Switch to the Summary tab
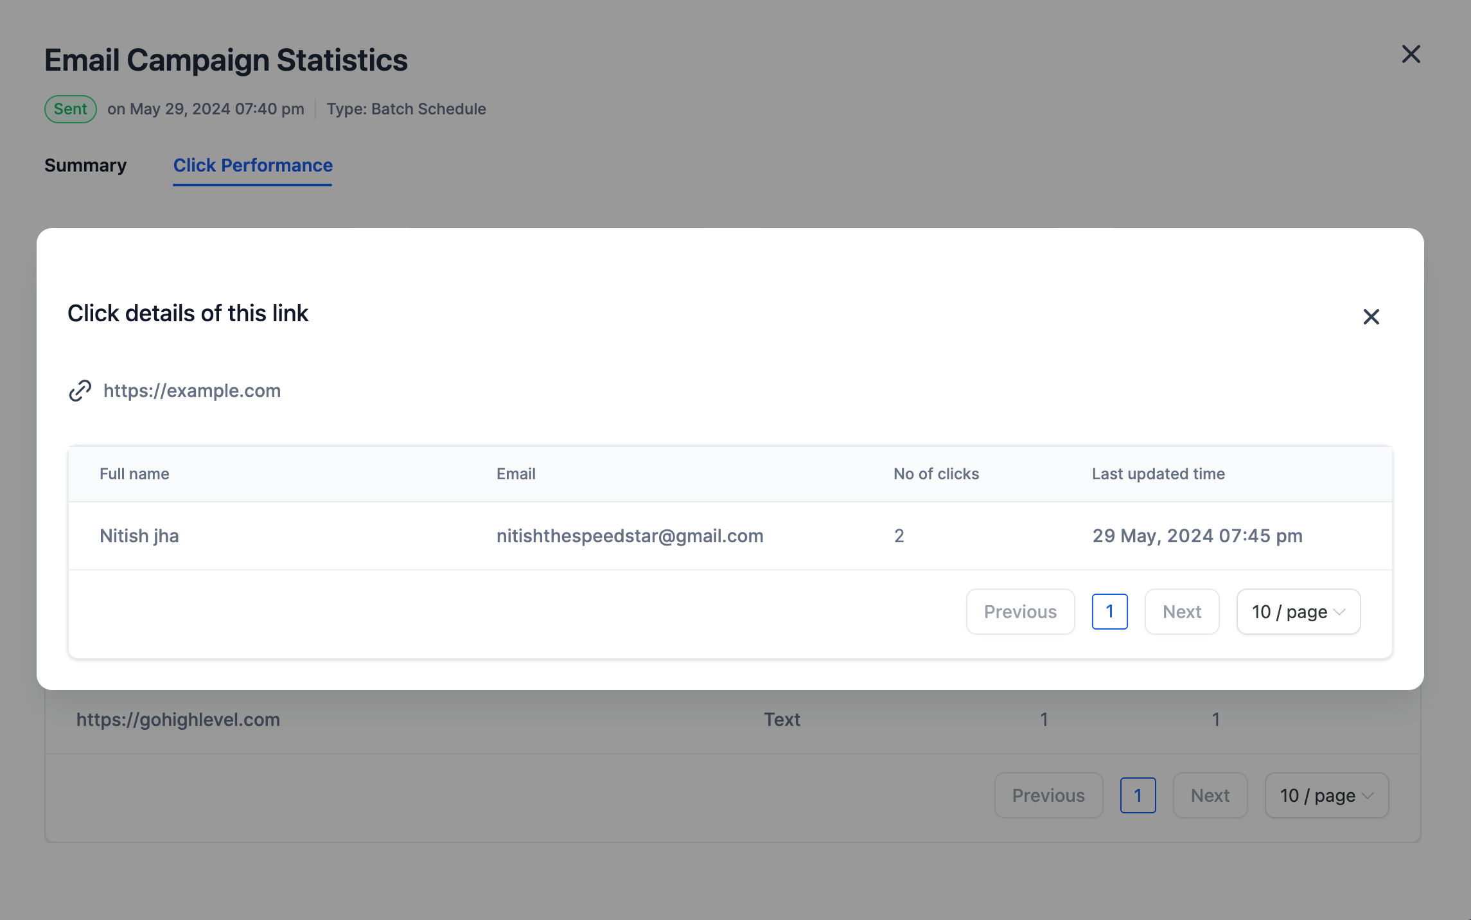The image size is (1471, 920). click(85, 165)
